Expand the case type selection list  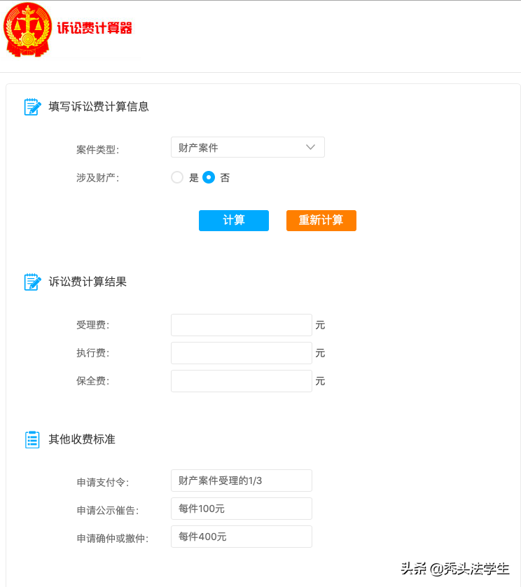pyautogui.click(x=248, y=147)
